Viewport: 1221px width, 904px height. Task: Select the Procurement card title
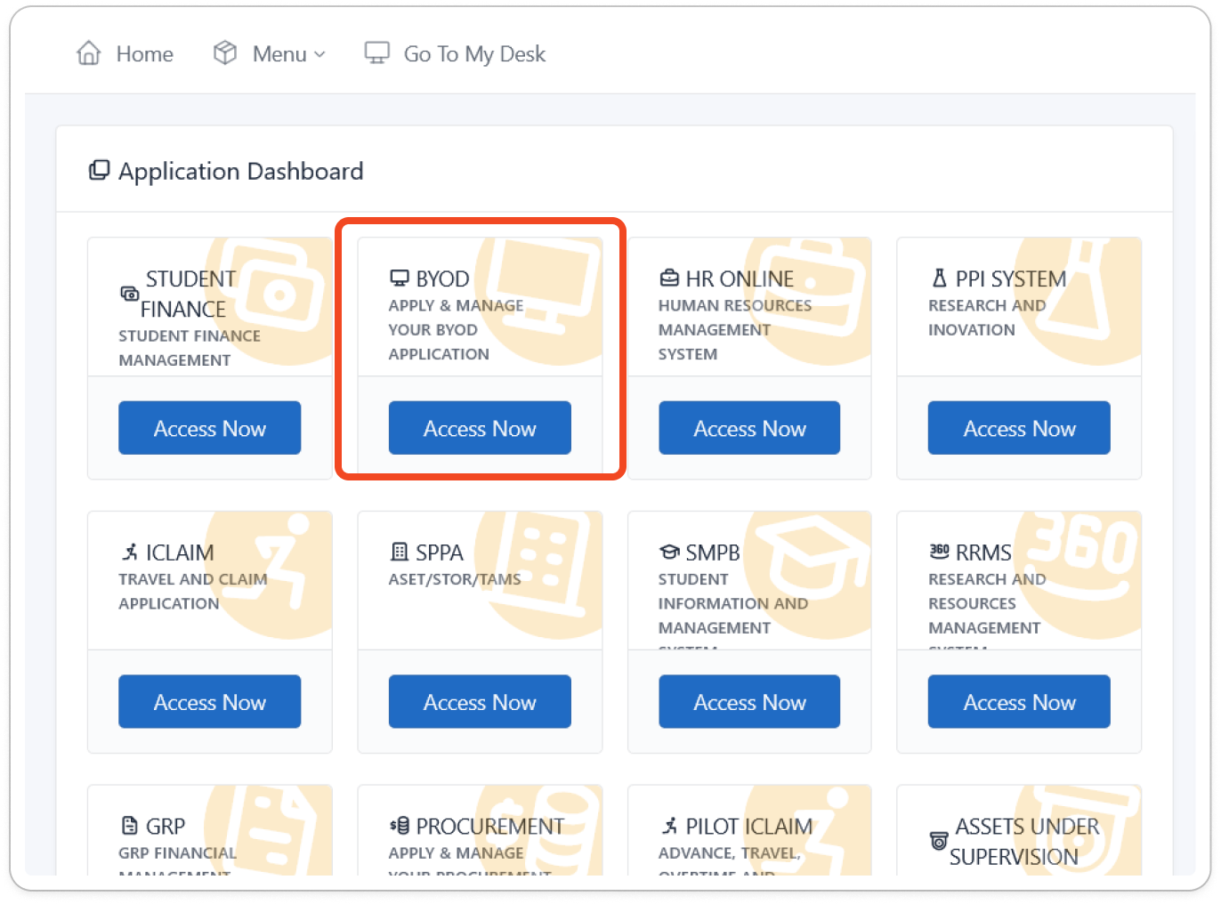pos(489,827)
